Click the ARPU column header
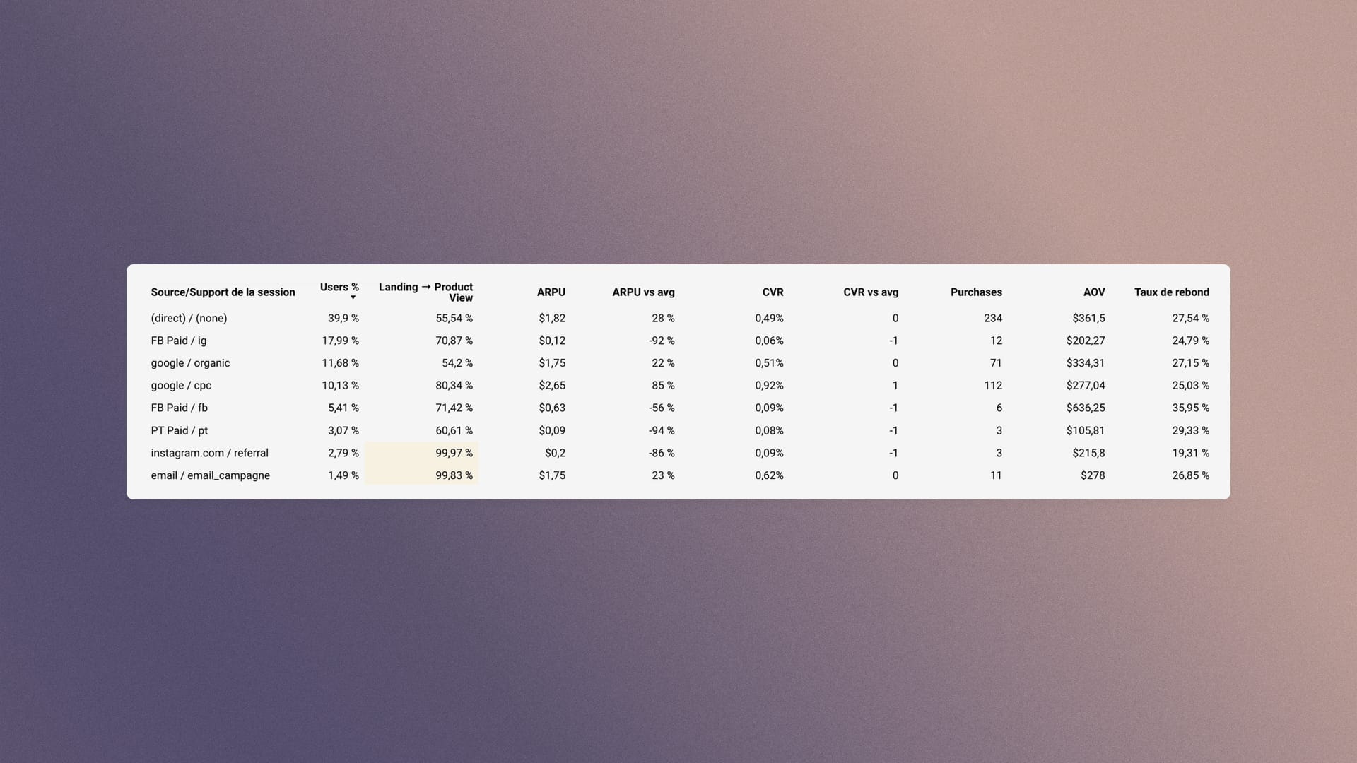The image size is (1357, 763). (x=551, y=292)
